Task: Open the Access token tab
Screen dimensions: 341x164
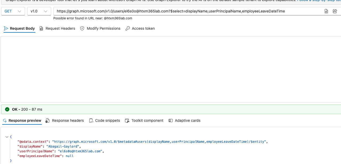Action: pyautogui.click(x=140, y=28)
